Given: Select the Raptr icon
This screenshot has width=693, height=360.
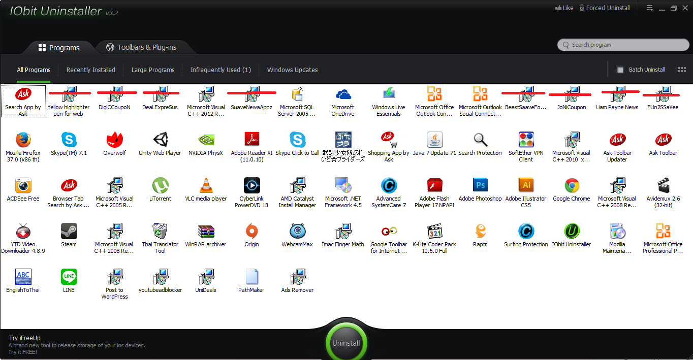Looking at the screenshot, I should [x=480, y=231].
